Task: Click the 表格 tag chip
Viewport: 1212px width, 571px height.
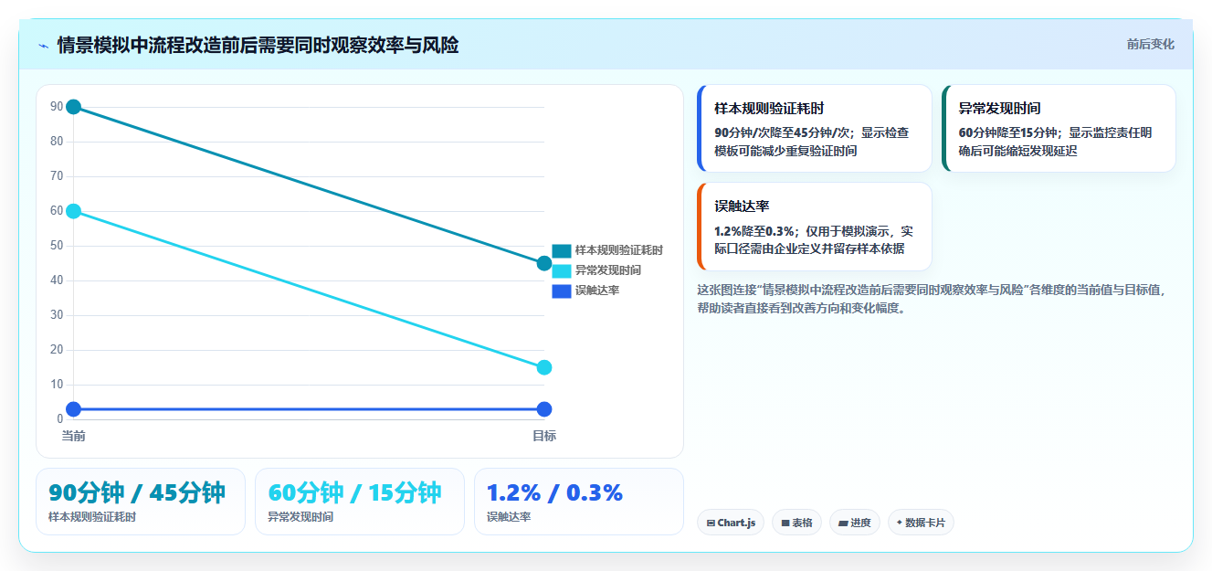Action: pos(796,523)
